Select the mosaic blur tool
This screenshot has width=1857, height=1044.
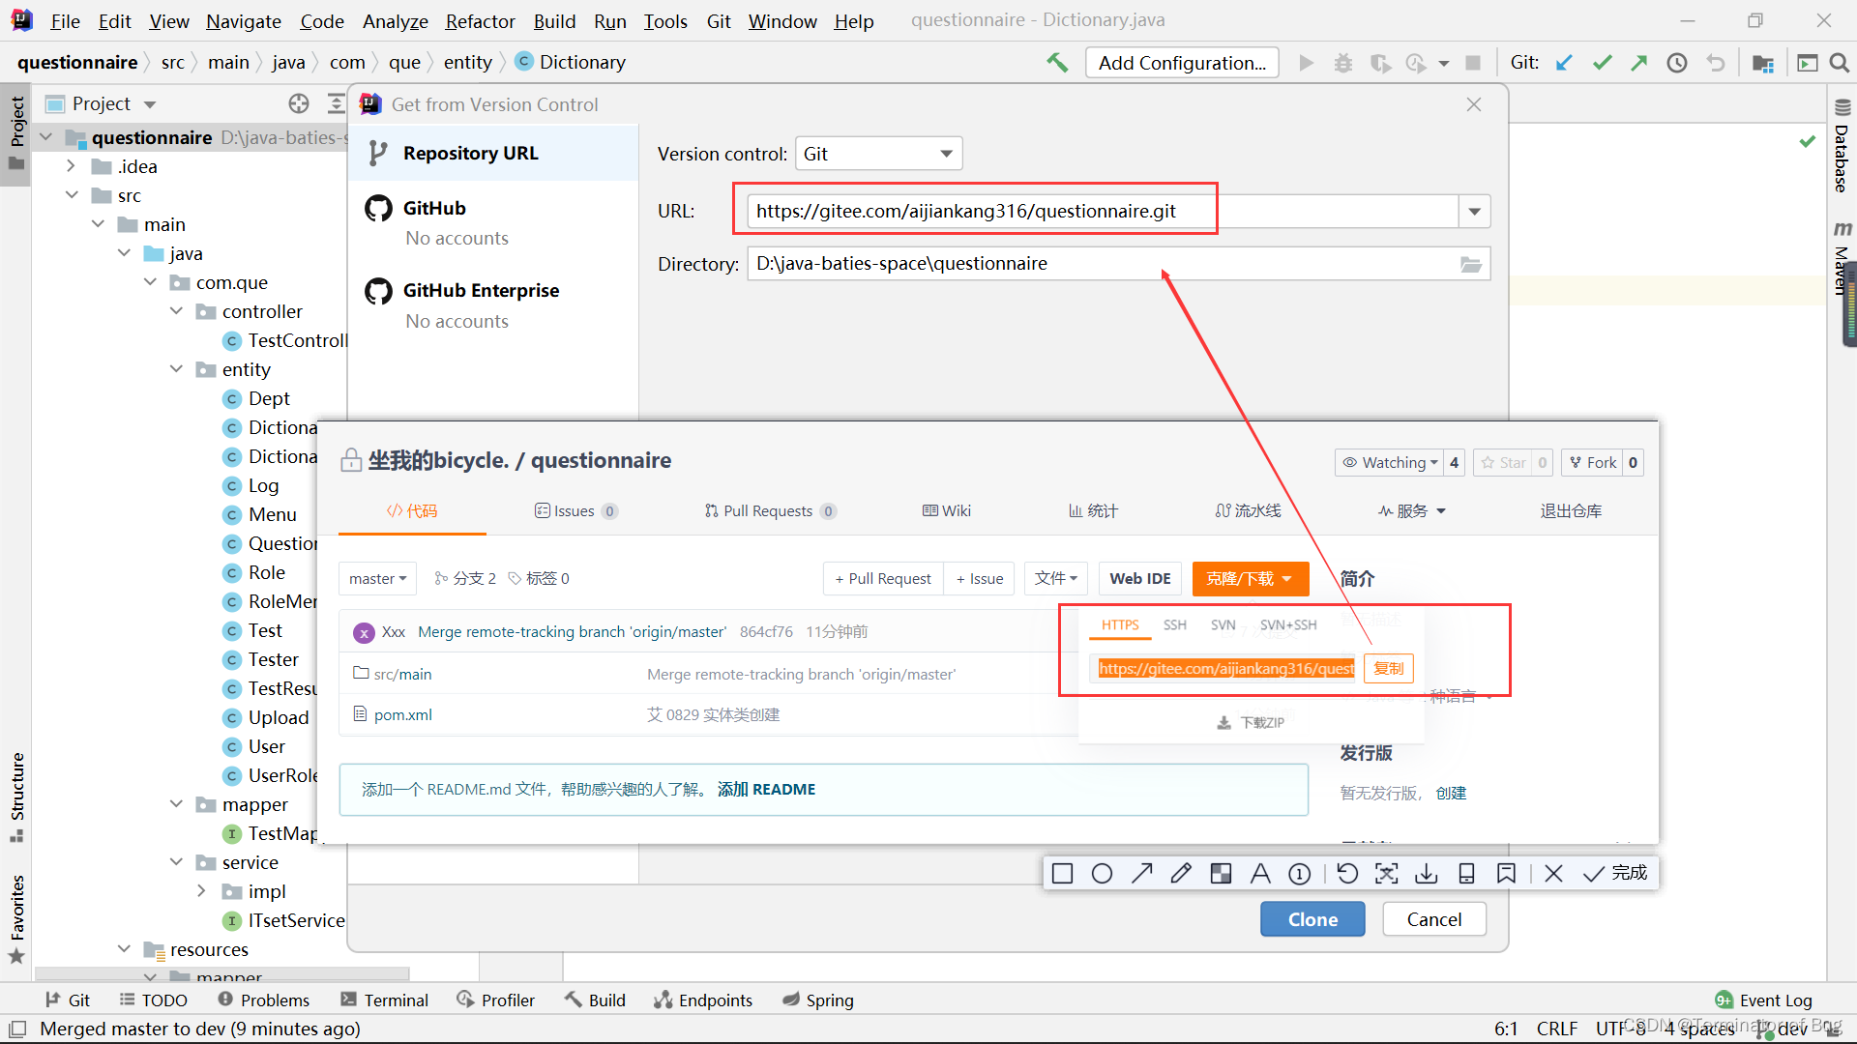click(1221, 874)
